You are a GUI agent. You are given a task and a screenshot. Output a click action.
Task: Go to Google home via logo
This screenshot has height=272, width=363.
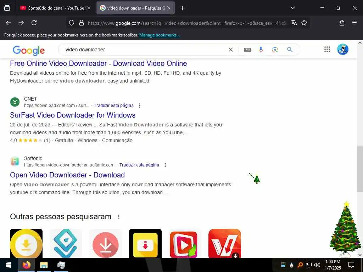click(x=29, y=50)
